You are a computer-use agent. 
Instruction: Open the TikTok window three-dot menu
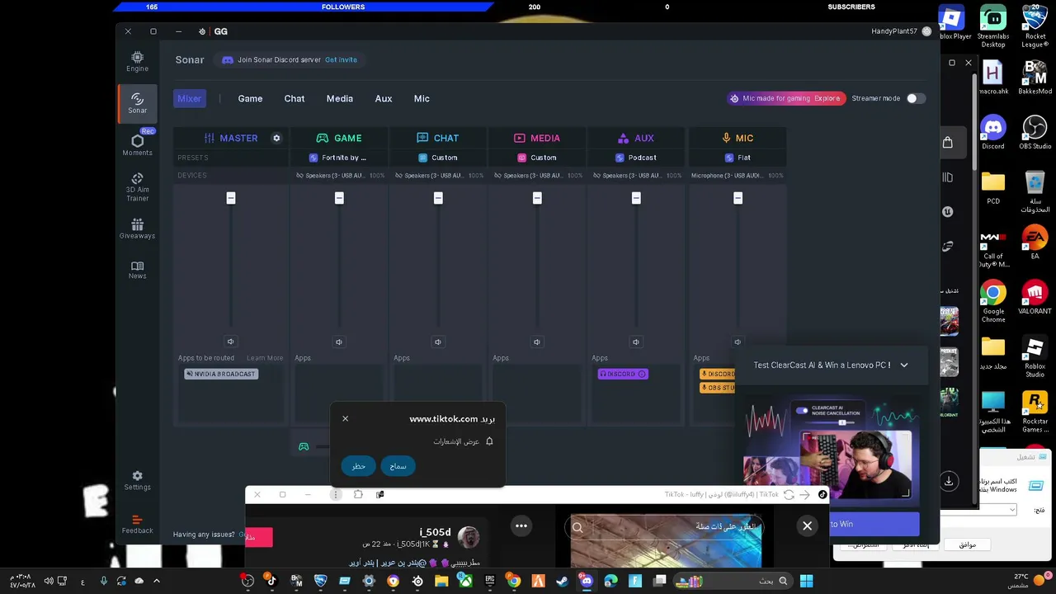[x=335, y=494]
